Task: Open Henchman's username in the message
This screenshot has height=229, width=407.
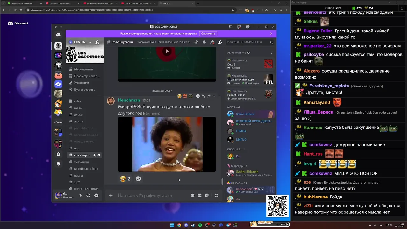Action: point(129,100)
